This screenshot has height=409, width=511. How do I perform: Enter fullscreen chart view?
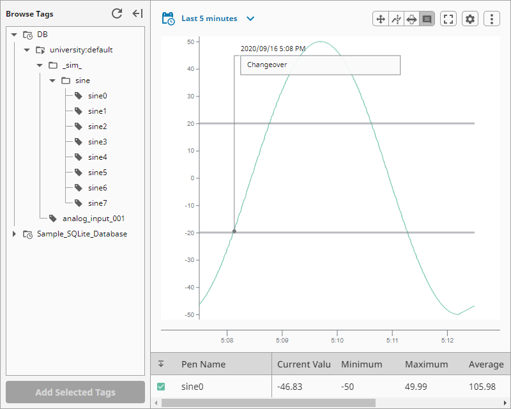[x=448, y=19]
